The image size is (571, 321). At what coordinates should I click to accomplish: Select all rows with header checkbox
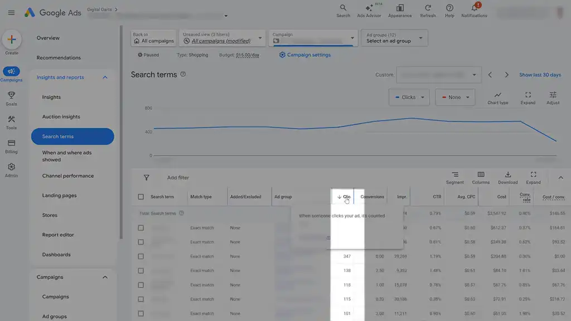click(x=141, y=197)
